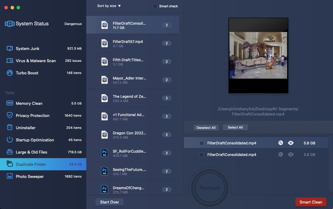Reveal first FilterDraftConsolidated.mp4 with magnifier icon

coord(281,143)
